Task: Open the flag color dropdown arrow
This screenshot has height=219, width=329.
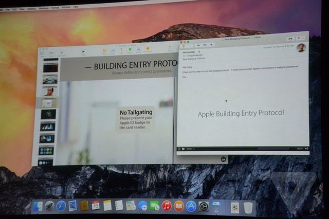Action: pyautogui.click(x=303, y=38)
